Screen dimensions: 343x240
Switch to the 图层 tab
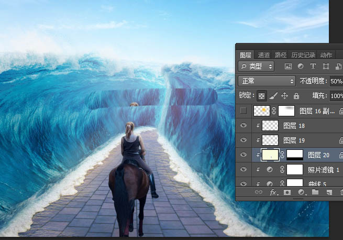tap(246, 55)
